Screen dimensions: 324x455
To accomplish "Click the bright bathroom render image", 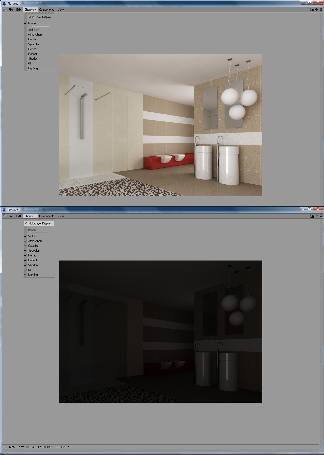I will coord(161,125).
